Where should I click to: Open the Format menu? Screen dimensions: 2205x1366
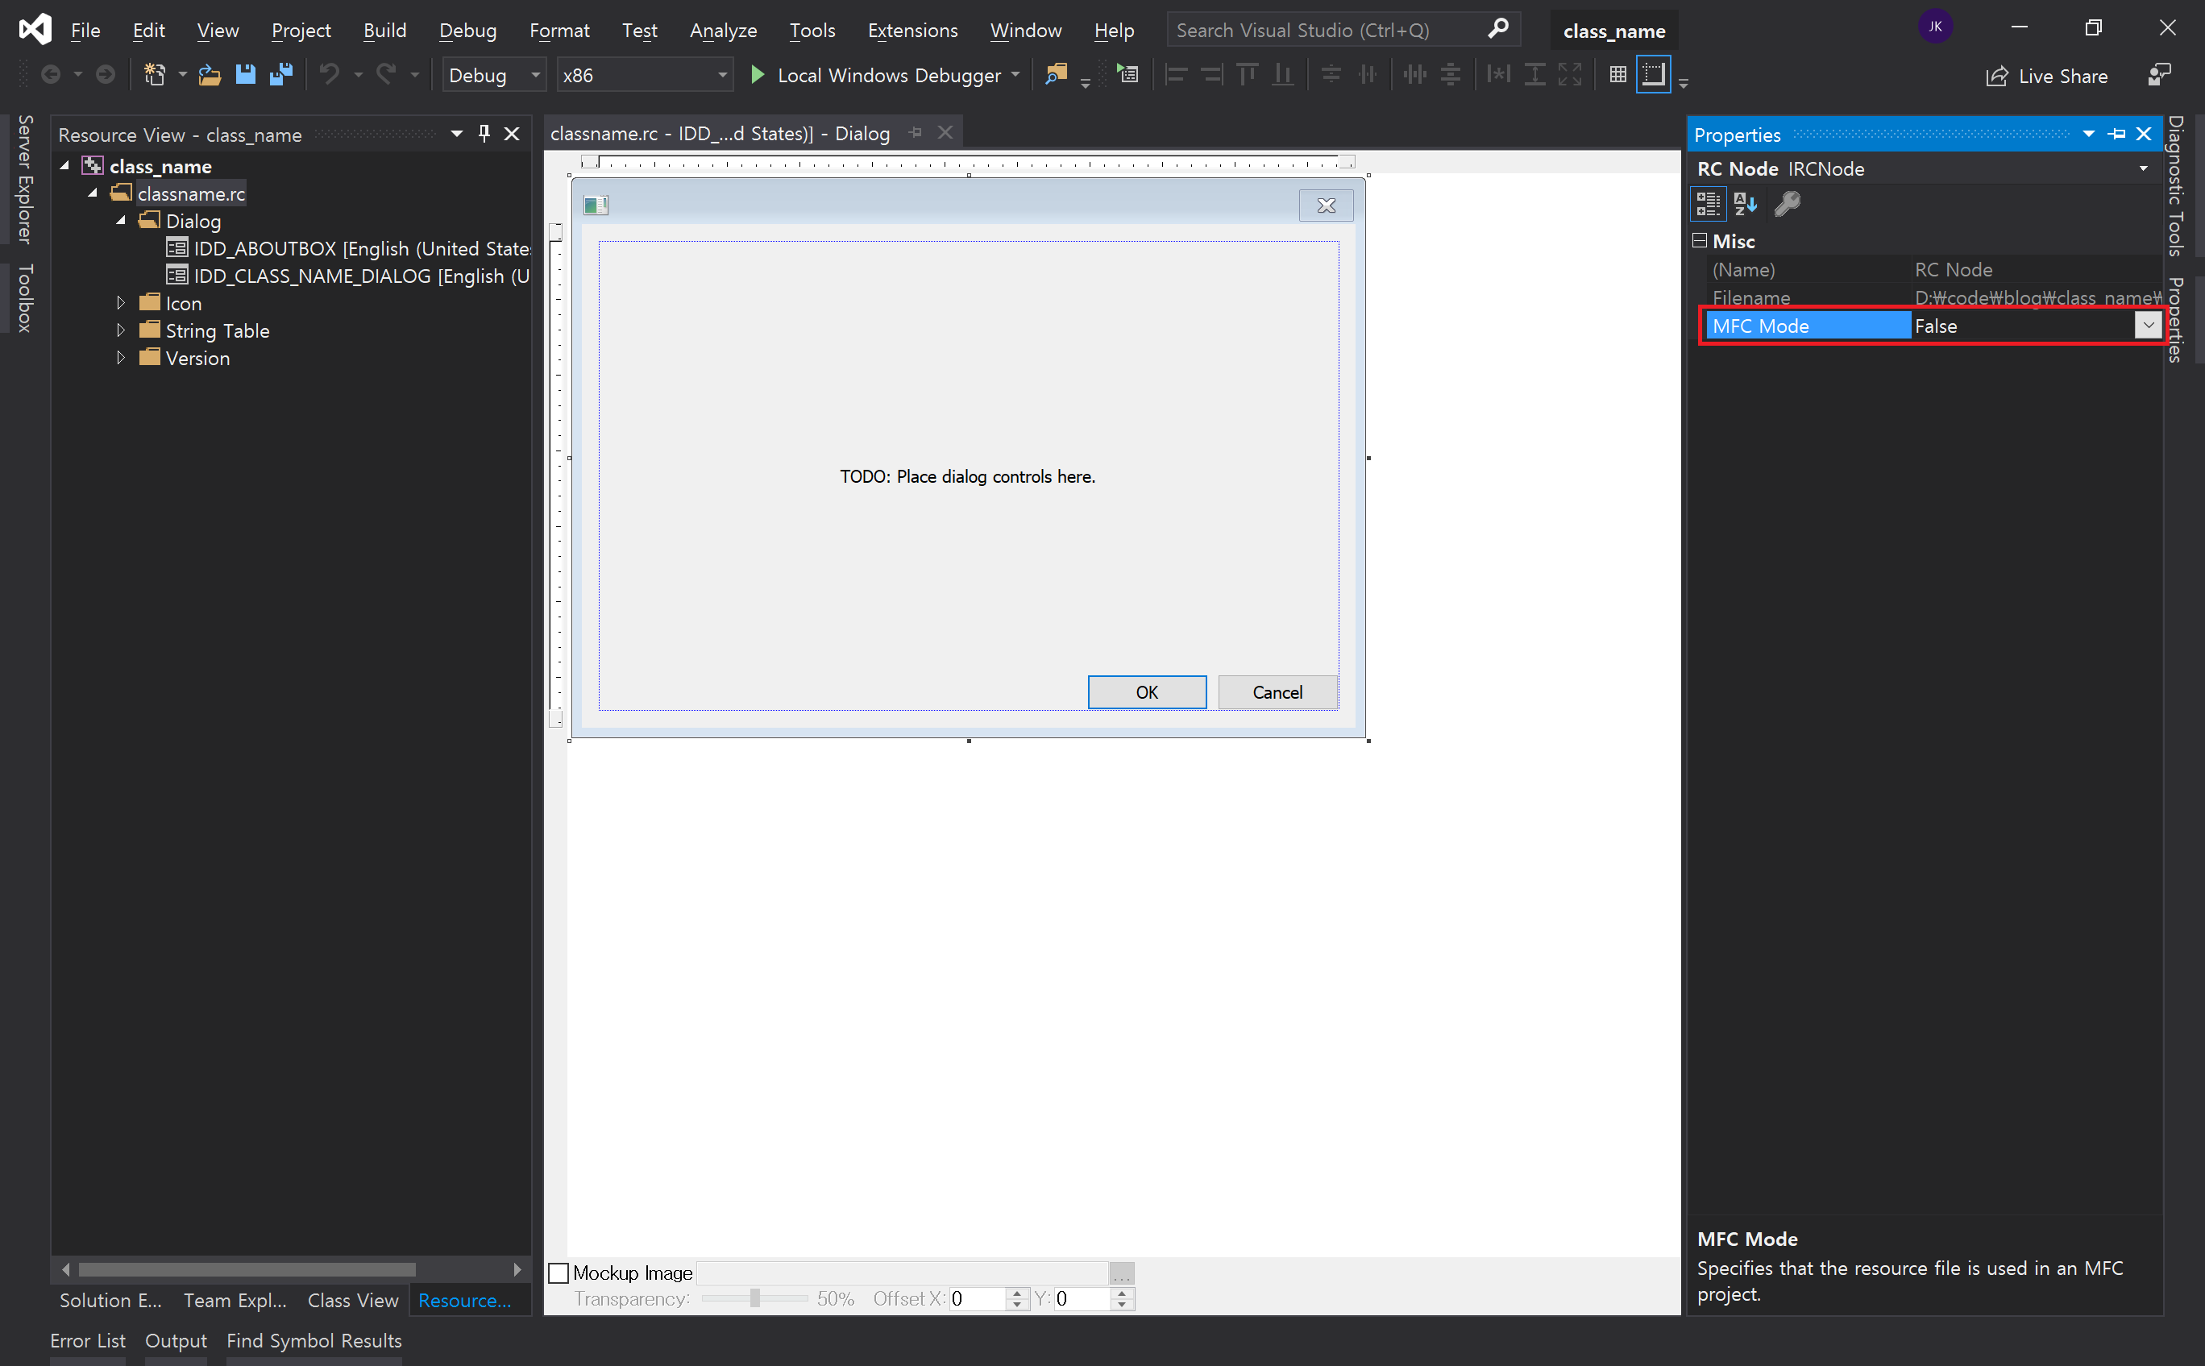[x=559, y=31]
